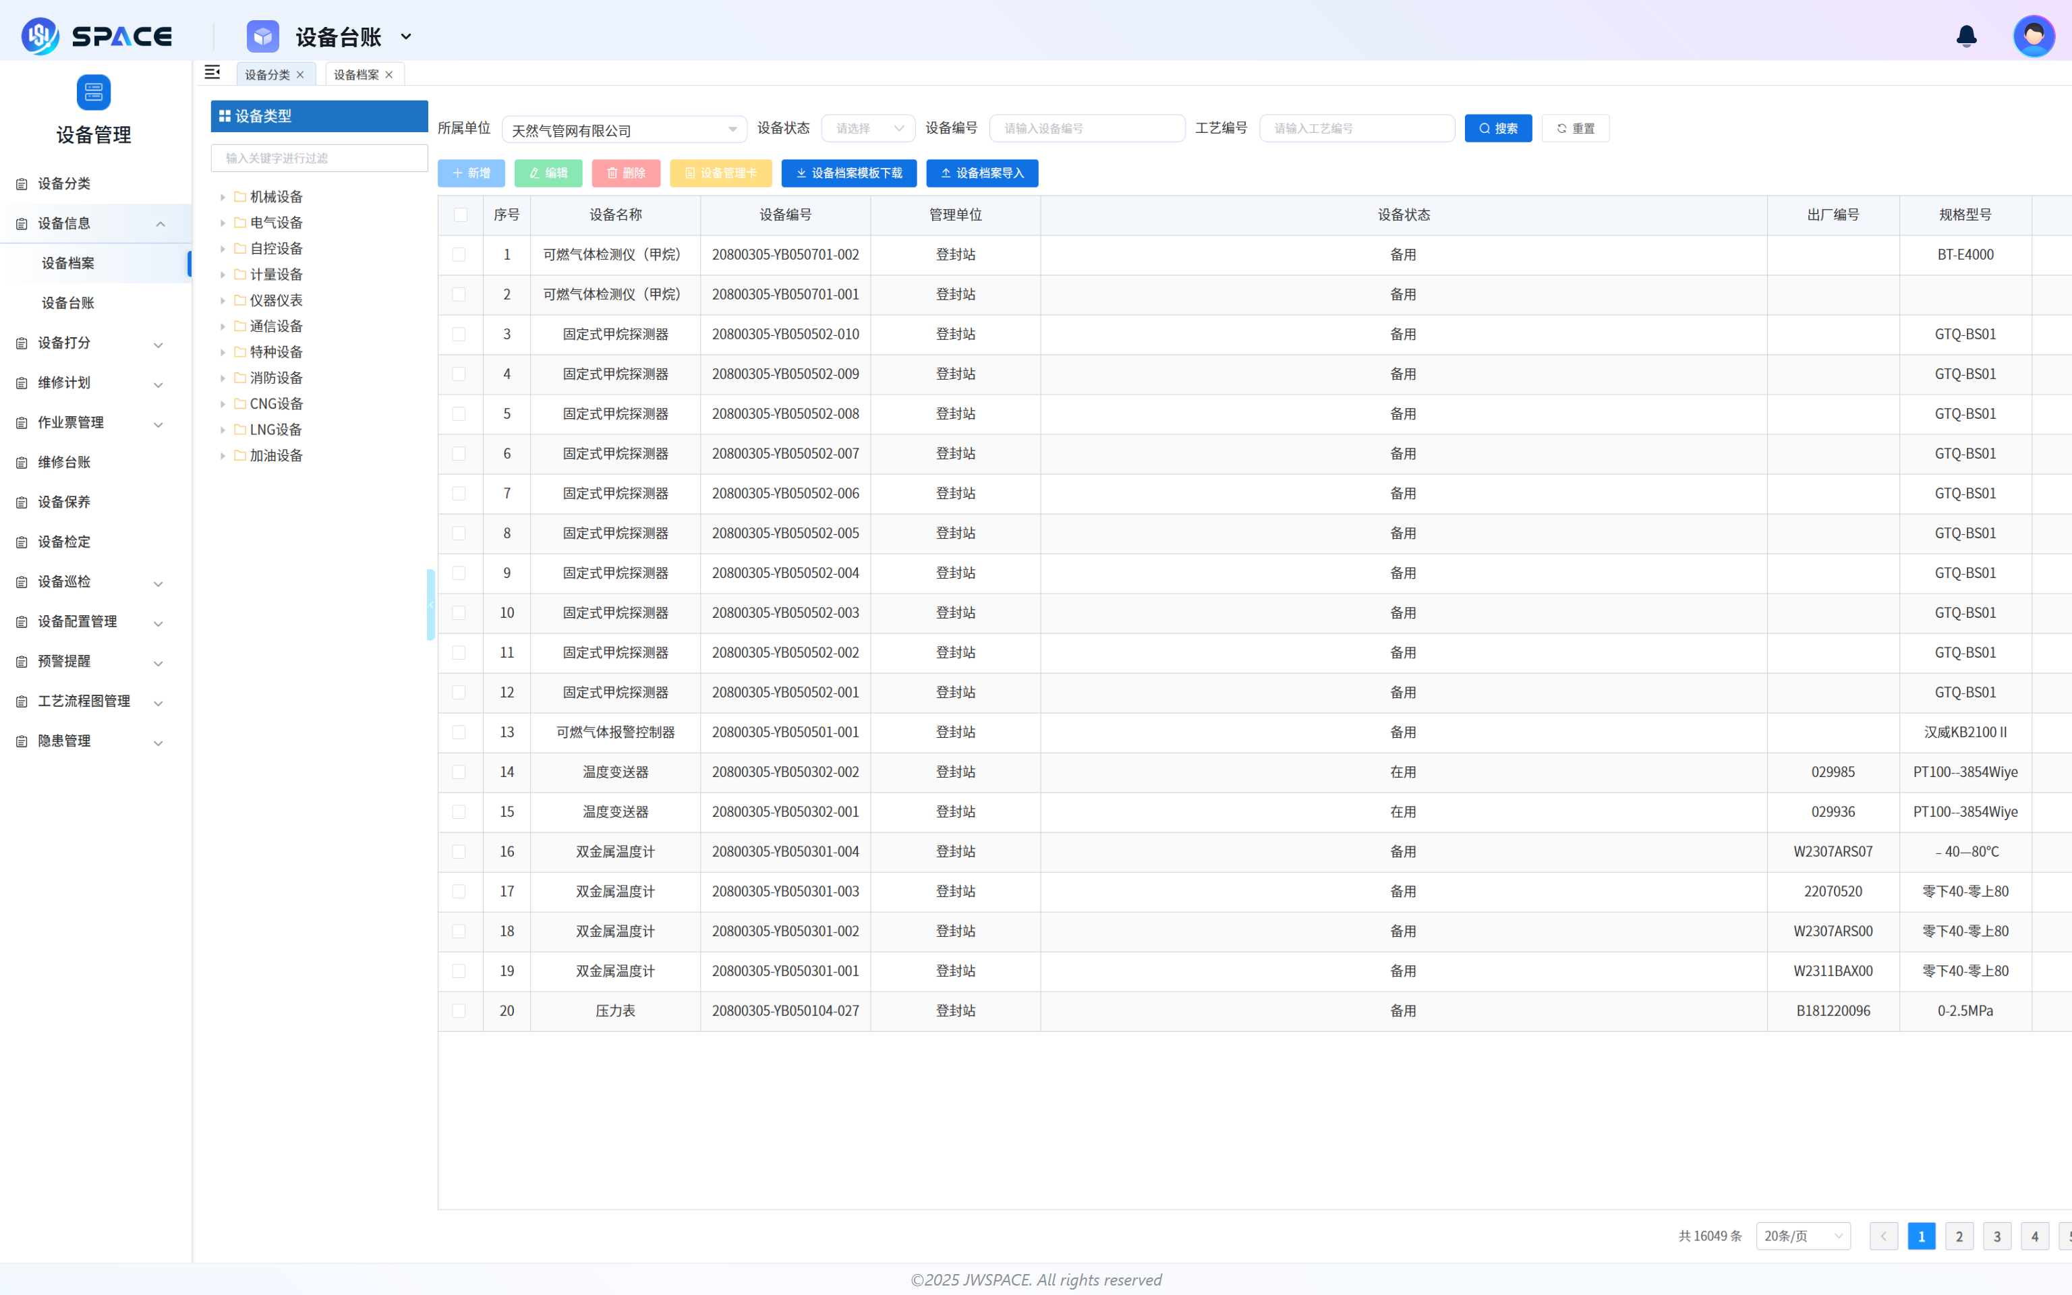This screenshot has width=2072, height=1295.
Task: Click the 设备管理 module icon
Action: pos(93,92)
